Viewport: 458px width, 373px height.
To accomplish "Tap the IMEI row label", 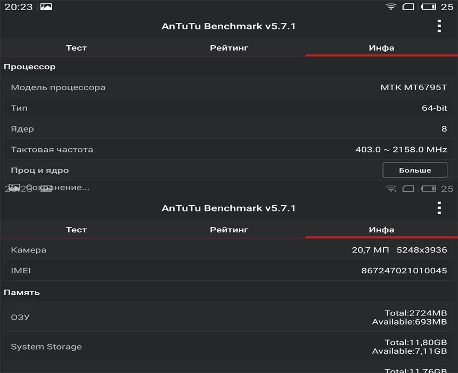I will coord(21,270).
